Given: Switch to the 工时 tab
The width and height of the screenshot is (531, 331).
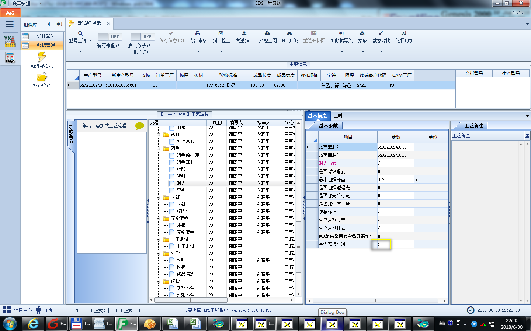Looking at the screenshot, I should pos(338,115).
